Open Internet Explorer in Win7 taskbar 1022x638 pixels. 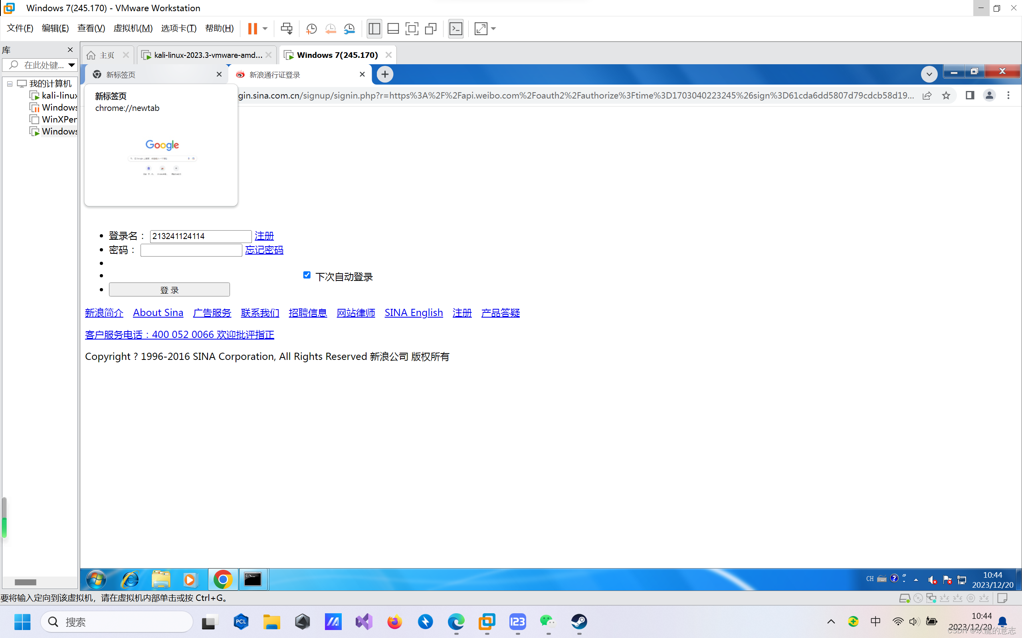point(130,580)
